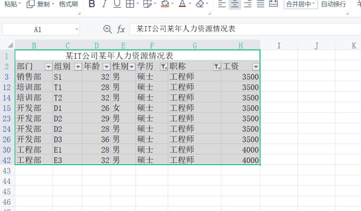Align text right

tap(248, 4)
